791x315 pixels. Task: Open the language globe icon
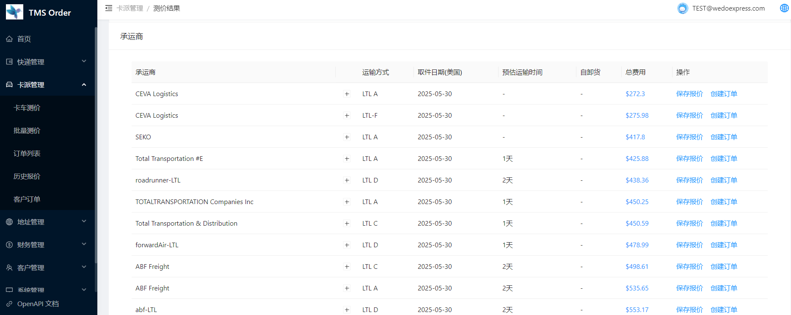(x=784, y=8)
